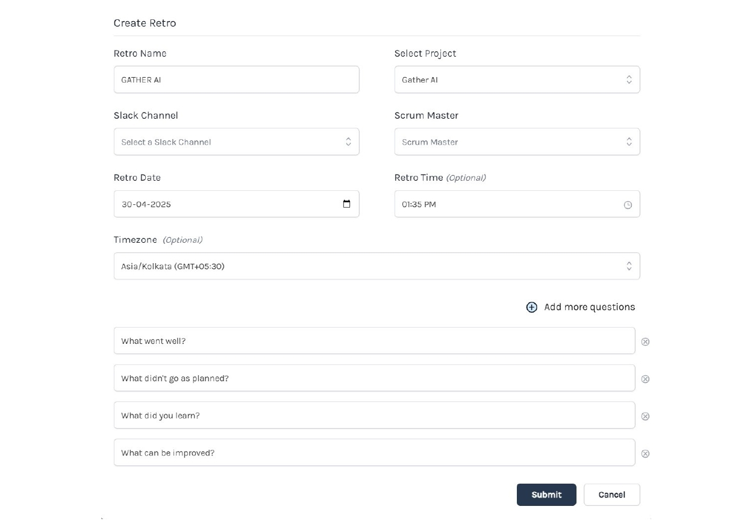
Task: Click the Retro Time field showing 01:35 PM
Action: (x=517, y=204)
